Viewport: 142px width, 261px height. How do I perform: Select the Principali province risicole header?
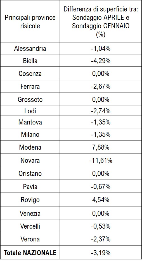click(30, 22)
